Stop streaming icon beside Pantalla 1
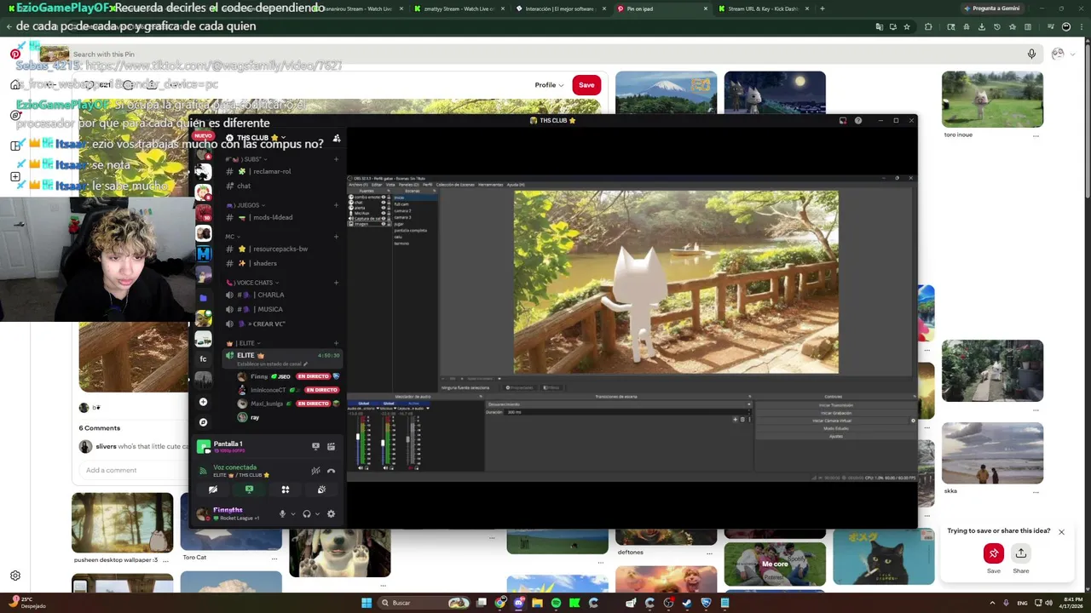This screenshot has width=1091, height=613. tap(315, 446)
